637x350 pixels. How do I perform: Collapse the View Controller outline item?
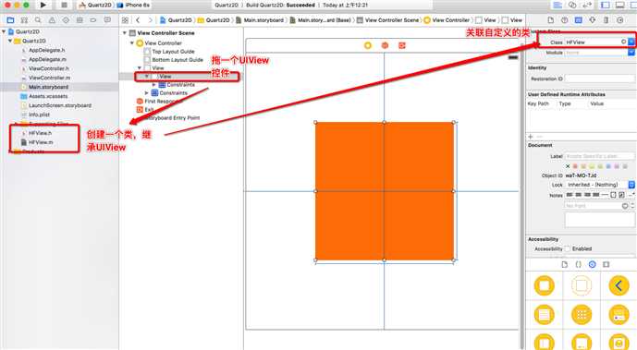[132, 42]
